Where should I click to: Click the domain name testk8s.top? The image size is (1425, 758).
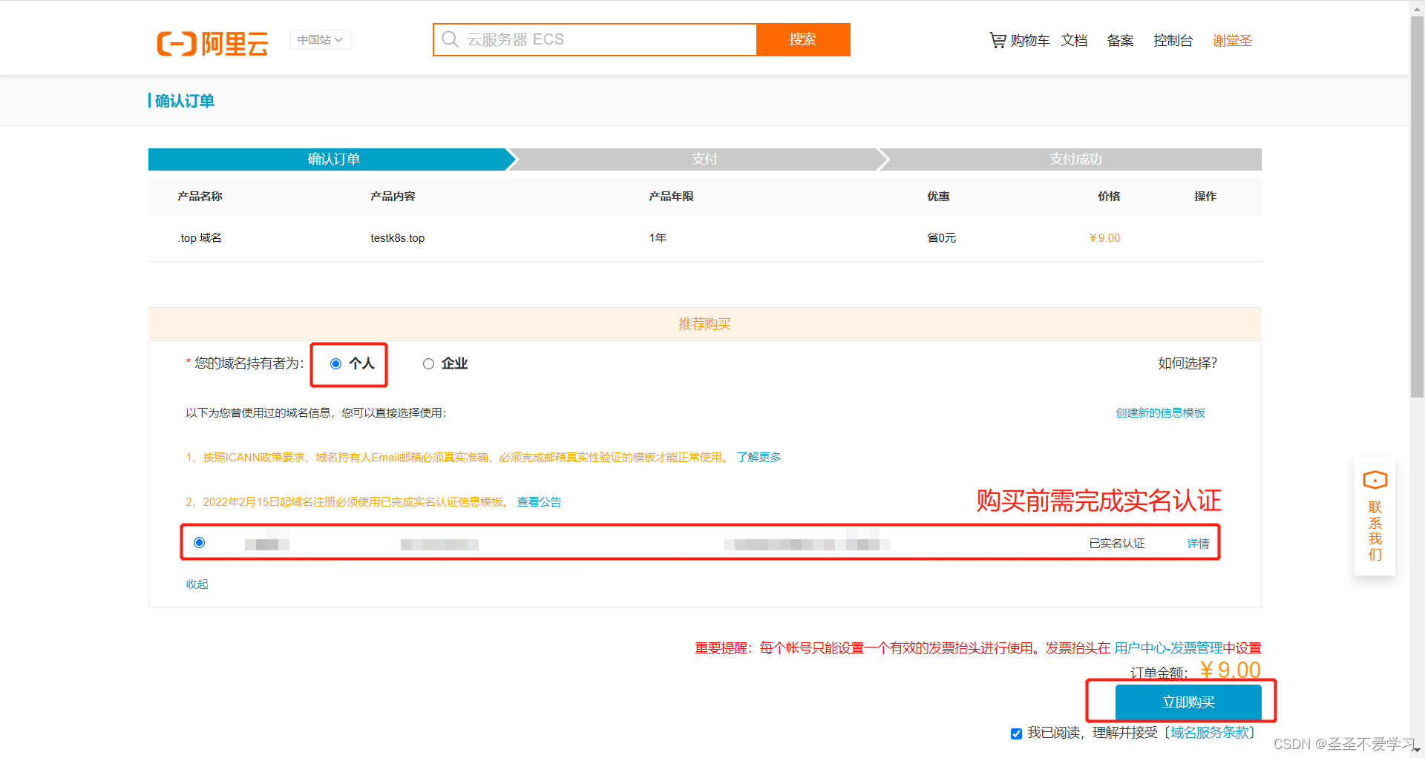397,238
